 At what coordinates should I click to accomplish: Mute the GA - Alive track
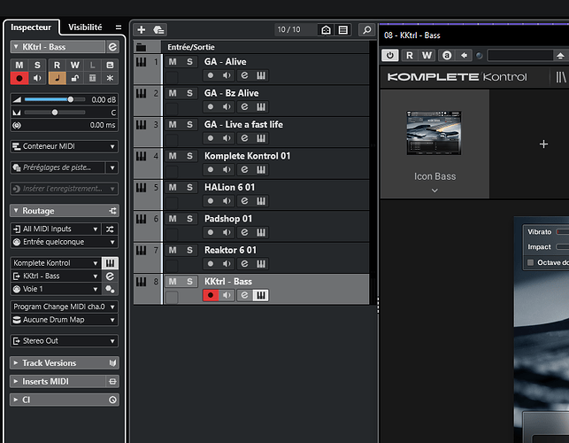(x=173, y=62)
